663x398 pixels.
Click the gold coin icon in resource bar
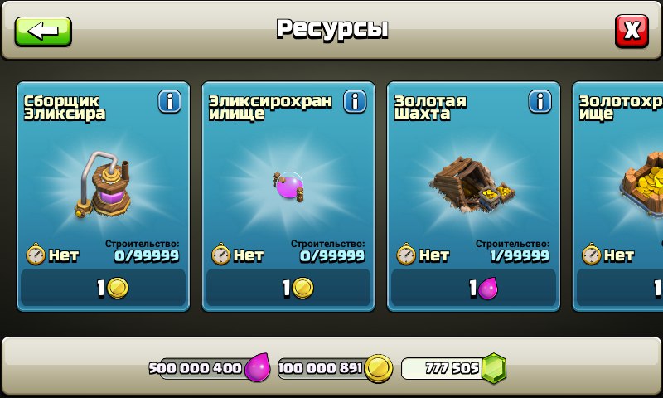(x=379, y=368)
